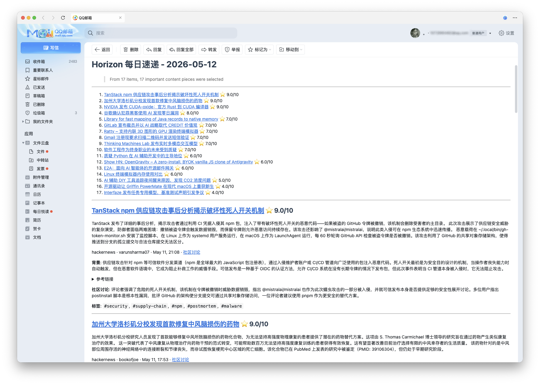Click the browser profile icon top right
The width and height of the screenshot is (540, 385).
tap(505, 18)
